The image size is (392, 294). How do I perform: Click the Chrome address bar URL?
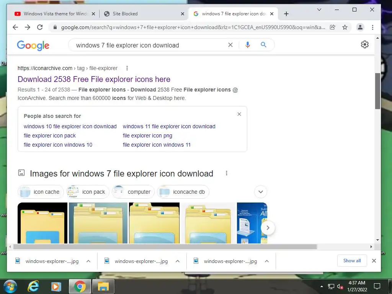[x=193, y=27]
